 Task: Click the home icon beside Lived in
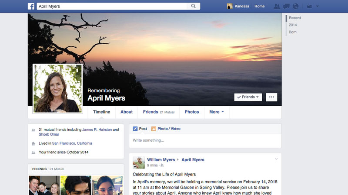(x=33, y=144)
